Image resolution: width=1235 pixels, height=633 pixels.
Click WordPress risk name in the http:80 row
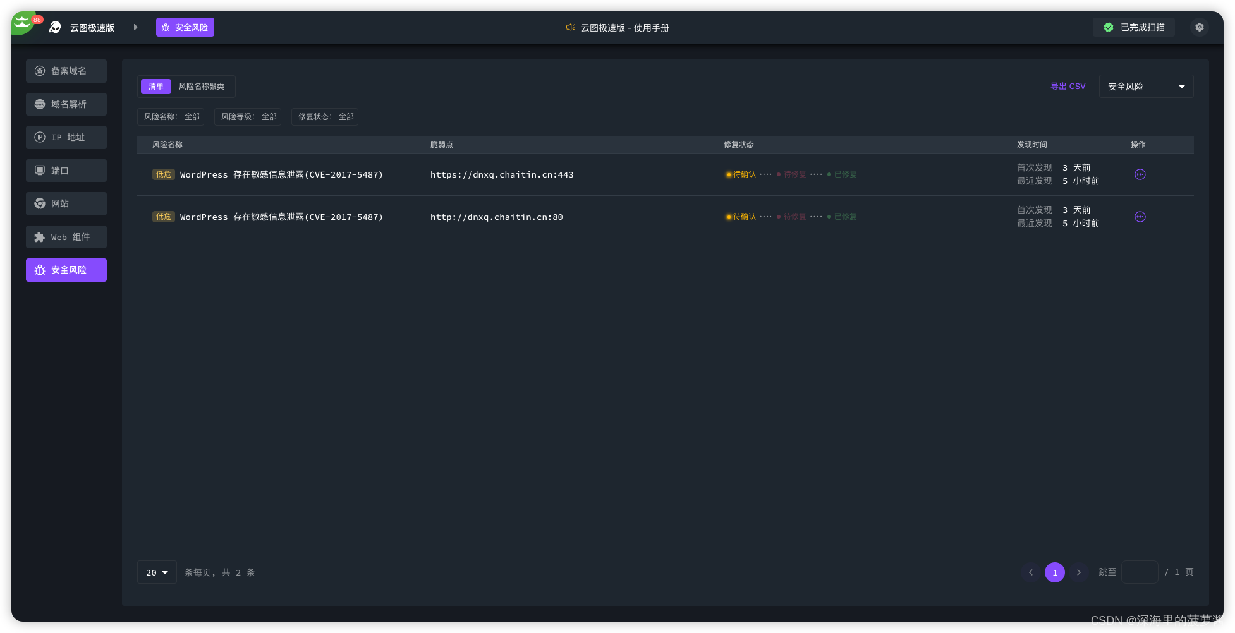point(281,217)
